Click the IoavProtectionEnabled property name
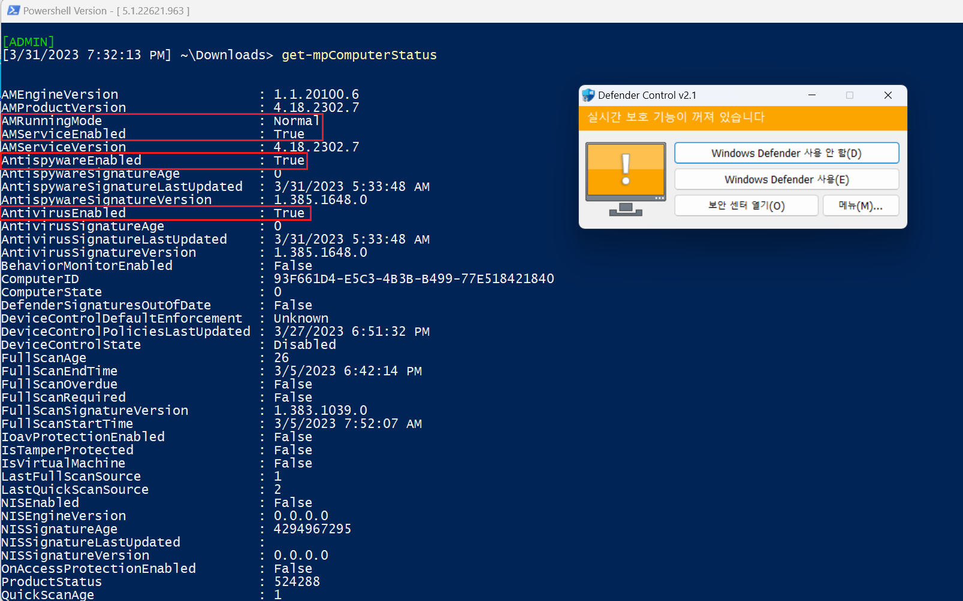This screenshot has height=601, width=963. point(83,437)
